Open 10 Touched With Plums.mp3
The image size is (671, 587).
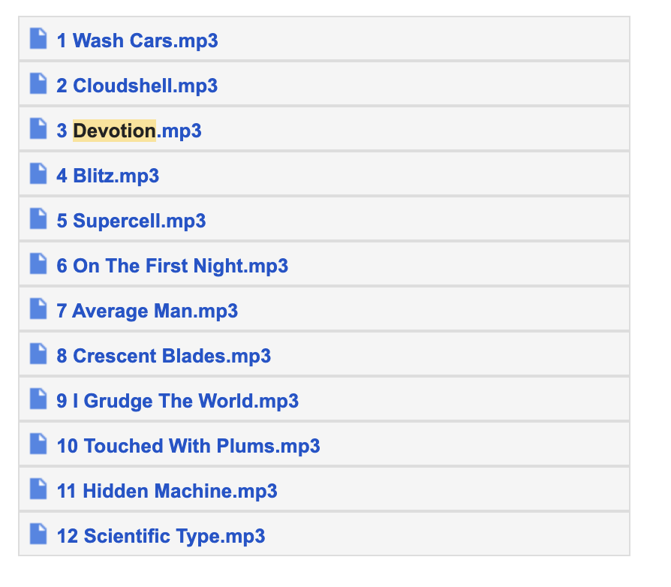pos(188,446)
